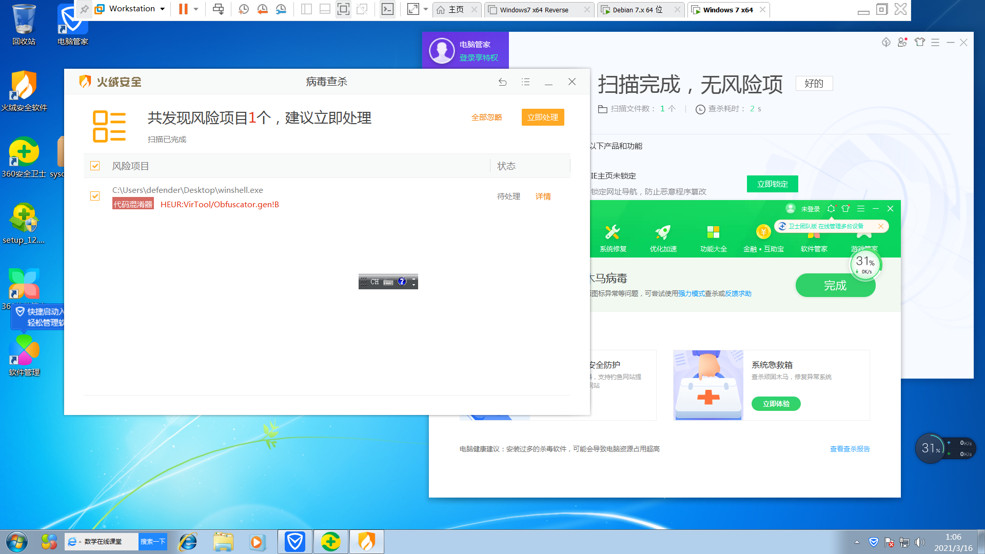Viewport: 985px width, 554px height.
Task: Open the 火绒 list menu icon
Action: [526, 82]
